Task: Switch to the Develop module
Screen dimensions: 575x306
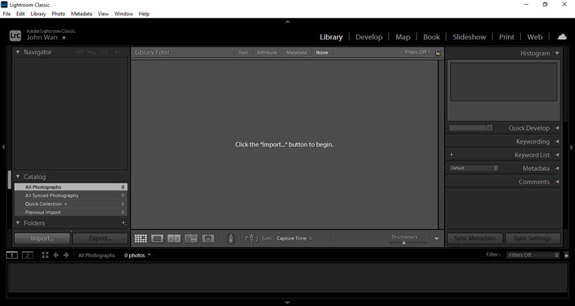Action: point(369,37)
